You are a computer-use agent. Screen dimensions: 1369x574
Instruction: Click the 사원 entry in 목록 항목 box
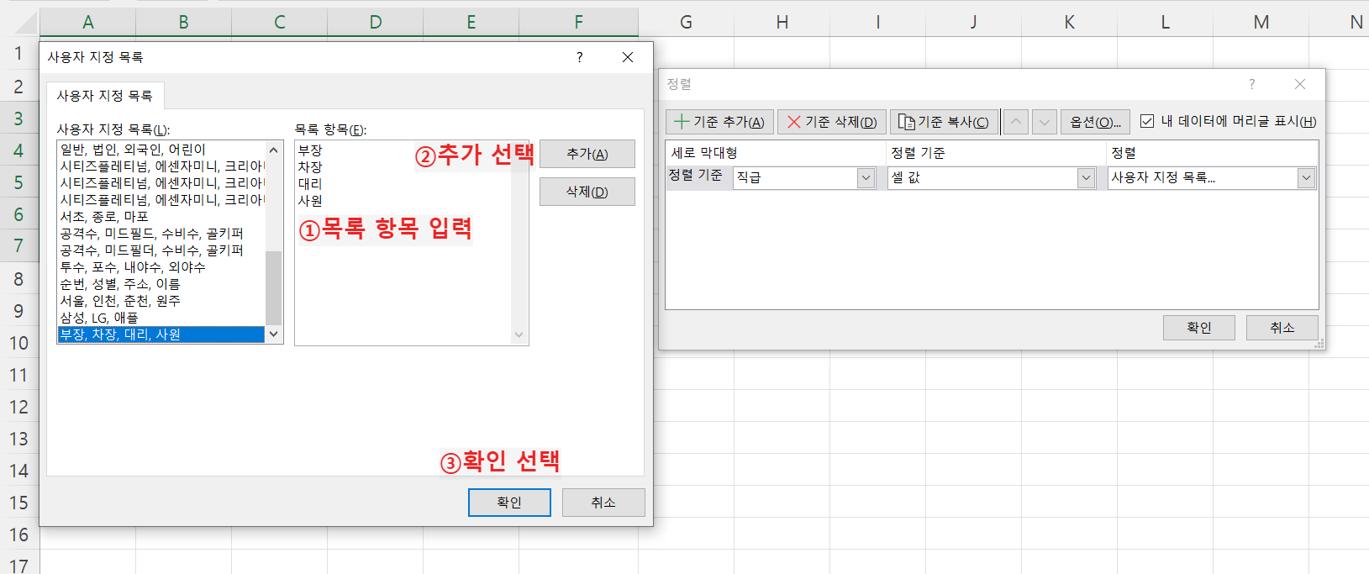310,201
